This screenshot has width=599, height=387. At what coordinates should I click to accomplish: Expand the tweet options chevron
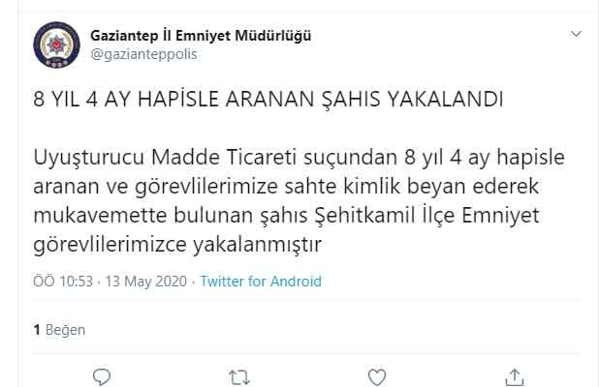pyautogui.click(x=576, y=35)
